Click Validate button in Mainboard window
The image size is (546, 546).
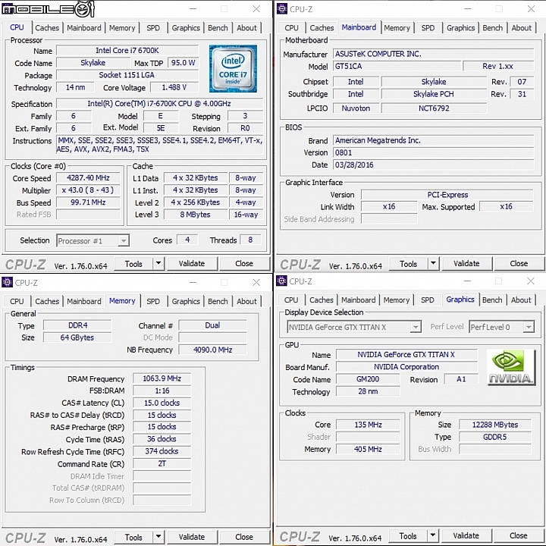click(466, 264)
